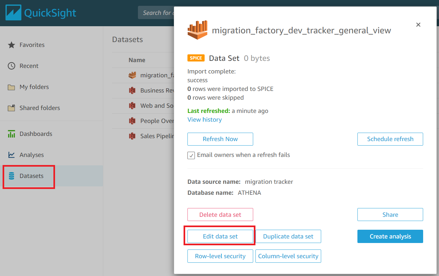Select the Sales Pipelin dataset name
This screenshot has width=439, height=276.
point(157,136)
